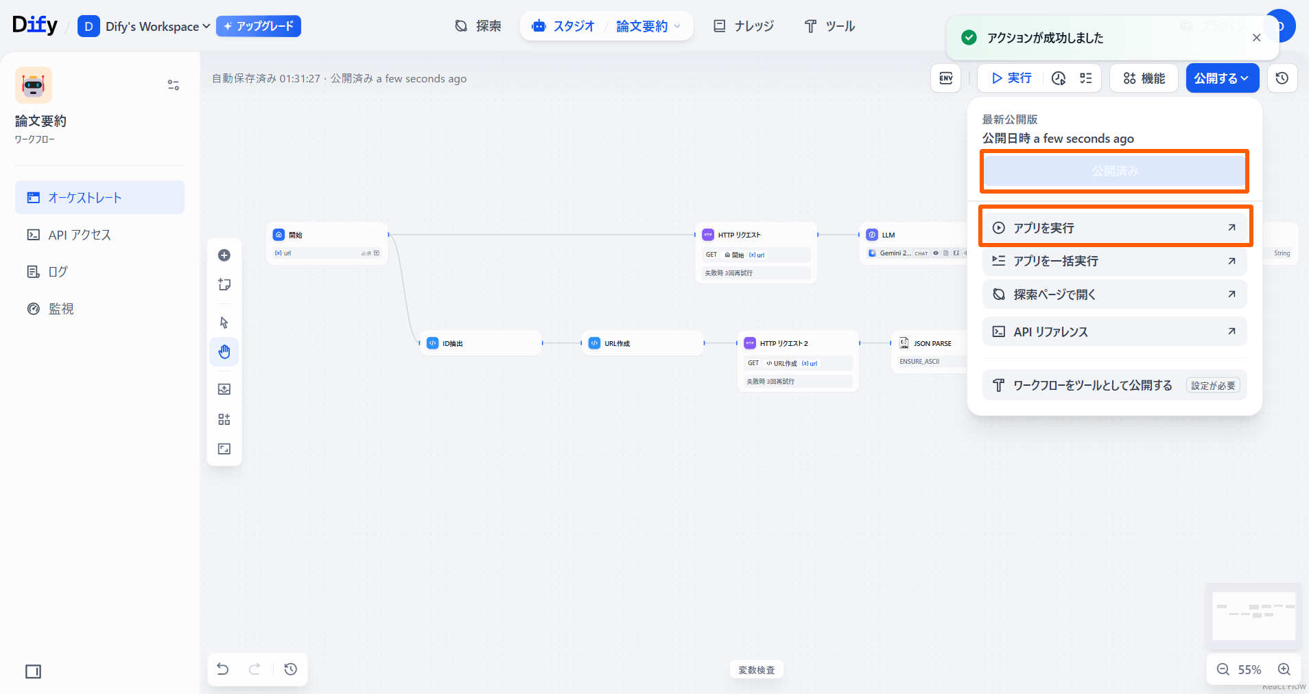Add a note with the sticky-note icon
Screen dimensions: 1309x694
224,285
